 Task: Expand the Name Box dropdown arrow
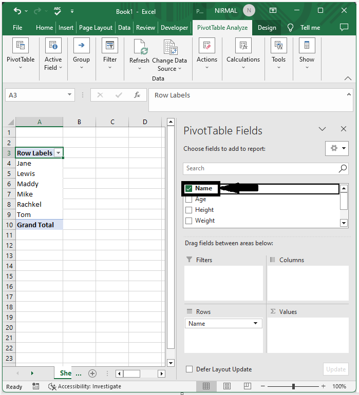point(69,94)
